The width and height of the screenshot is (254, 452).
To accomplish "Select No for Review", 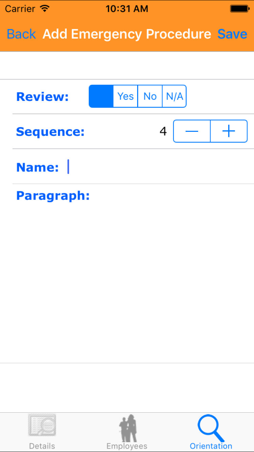I will [x=150, y=96].
